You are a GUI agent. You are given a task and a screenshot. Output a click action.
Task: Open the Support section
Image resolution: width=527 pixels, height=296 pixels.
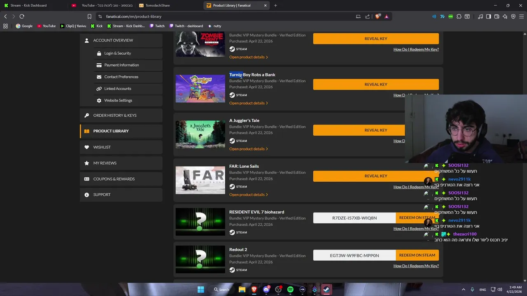[x=121, y=194]
